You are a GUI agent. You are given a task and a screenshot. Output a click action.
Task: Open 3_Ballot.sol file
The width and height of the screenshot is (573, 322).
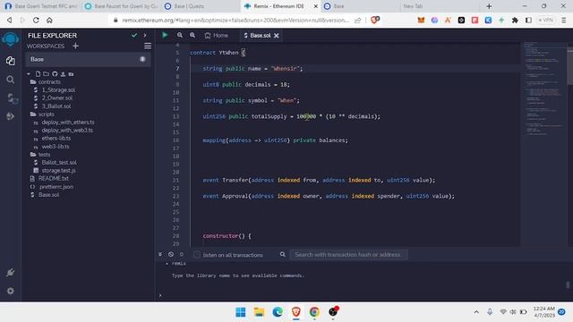[x=56, y=106]
